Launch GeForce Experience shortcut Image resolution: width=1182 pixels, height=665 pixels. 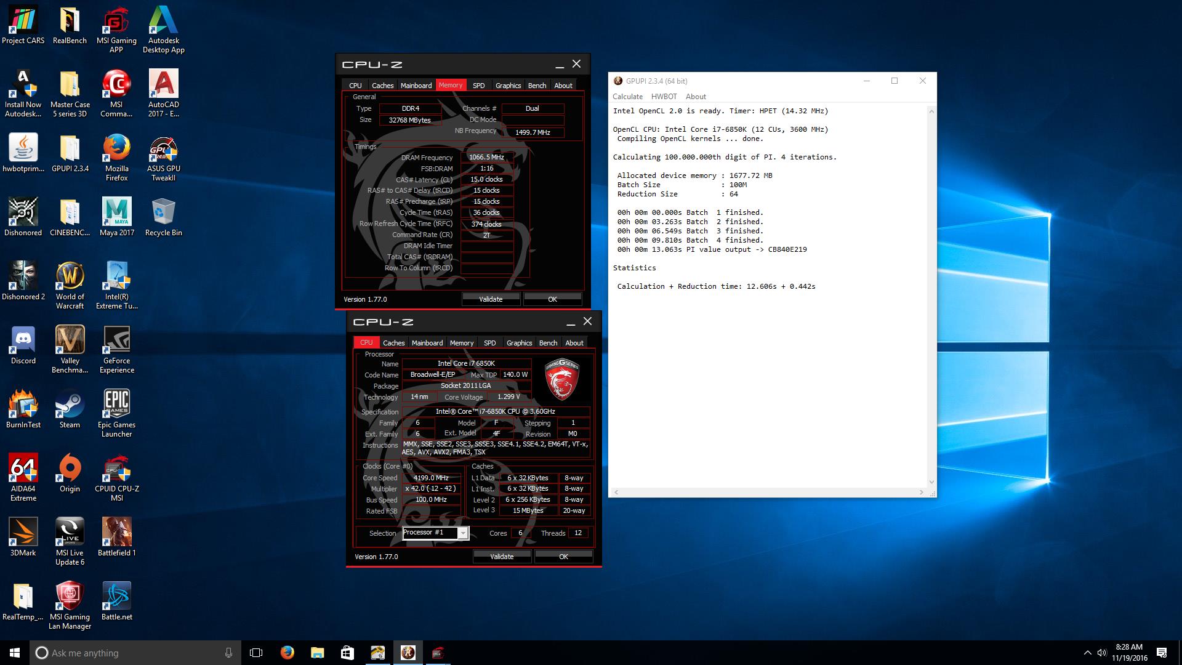116,350
